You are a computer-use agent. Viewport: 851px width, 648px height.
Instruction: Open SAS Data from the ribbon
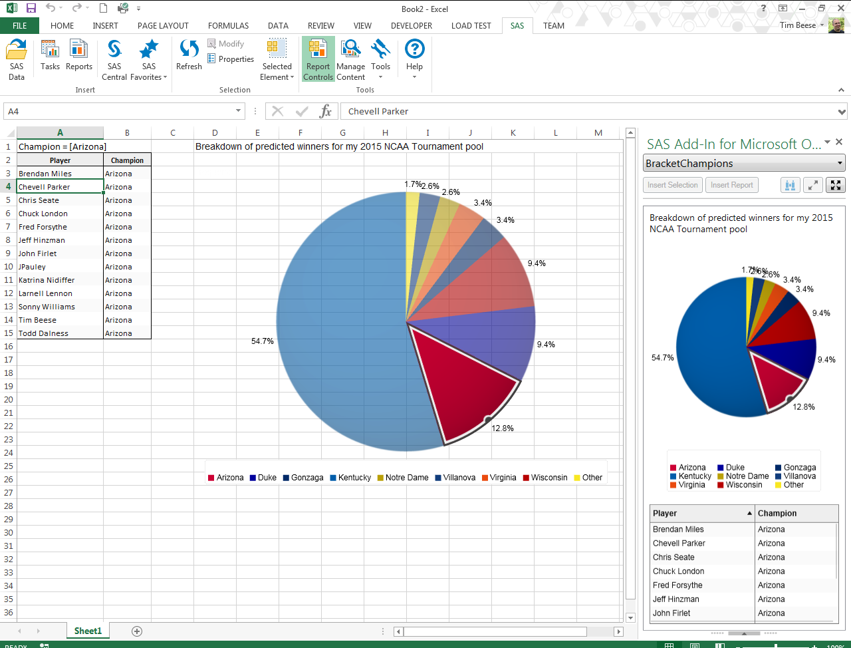coord(17,60)
